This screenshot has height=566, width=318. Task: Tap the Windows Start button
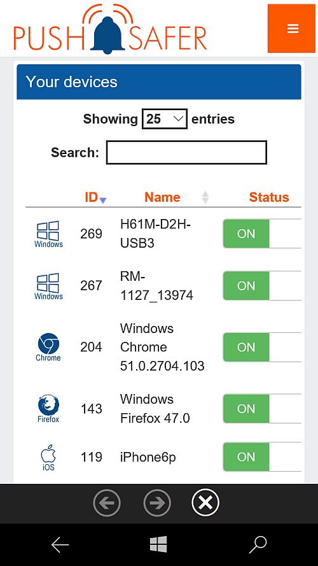coord(158,544)
